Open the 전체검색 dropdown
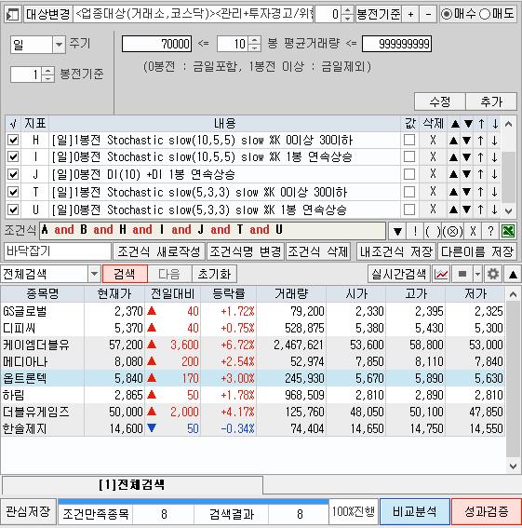 tap(94, 274)
